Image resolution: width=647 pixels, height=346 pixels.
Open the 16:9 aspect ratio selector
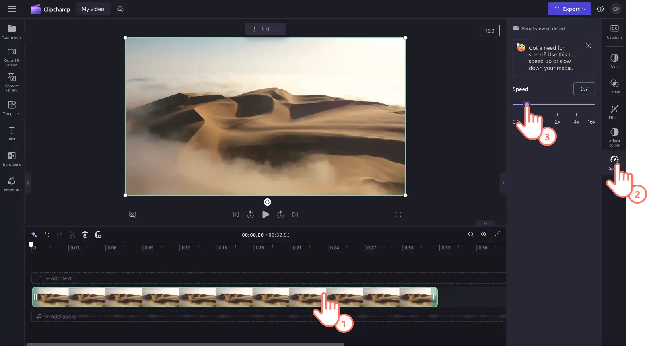490,31
